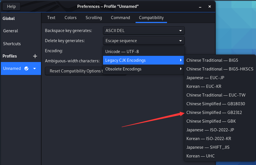
Task: Select Japanese — EUC-JP encoding
Action: tap(205, 78)
